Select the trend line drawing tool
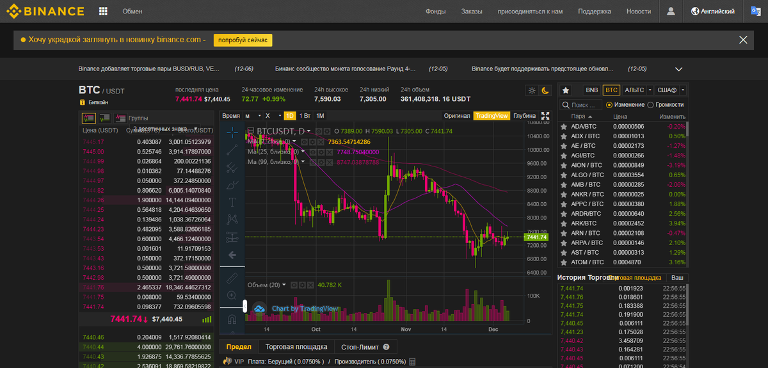This screenshot has width=768, height=368. tap(232, 150)
